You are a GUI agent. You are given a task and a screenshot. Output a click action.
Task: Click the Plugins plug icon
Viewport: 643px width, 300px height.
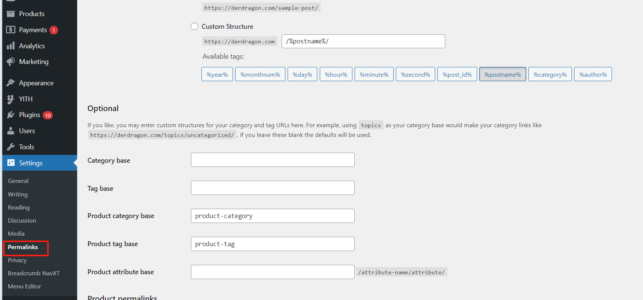coord(11,115)
